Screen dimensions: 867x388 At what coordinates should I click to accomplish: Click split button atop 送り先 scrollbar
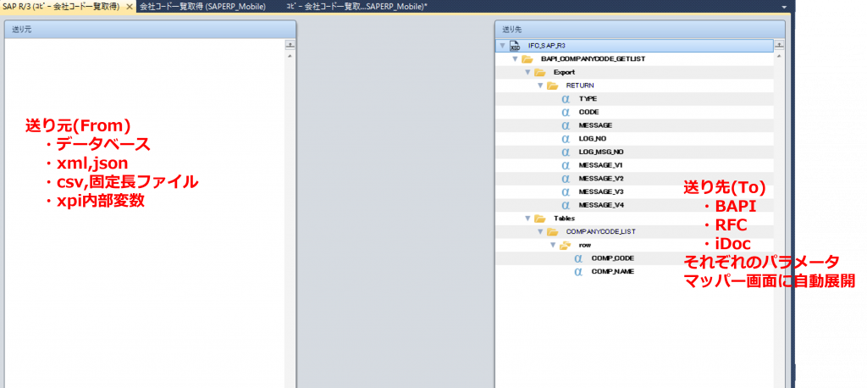[779, 44]
